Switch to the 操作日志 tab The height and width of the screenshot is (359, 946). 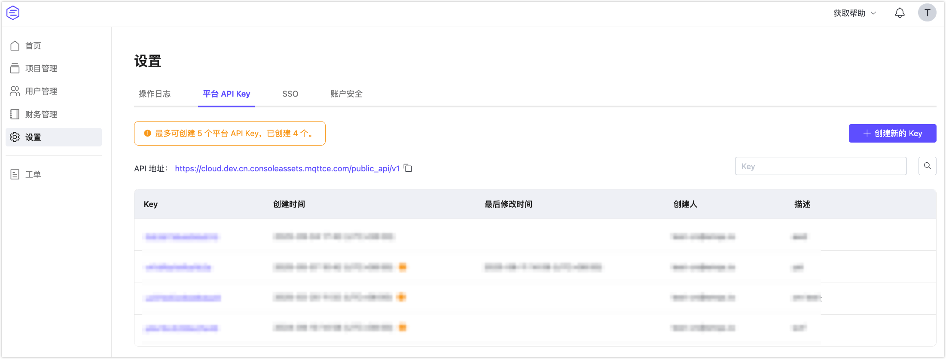pyautogui.click(x=155, y=94)
